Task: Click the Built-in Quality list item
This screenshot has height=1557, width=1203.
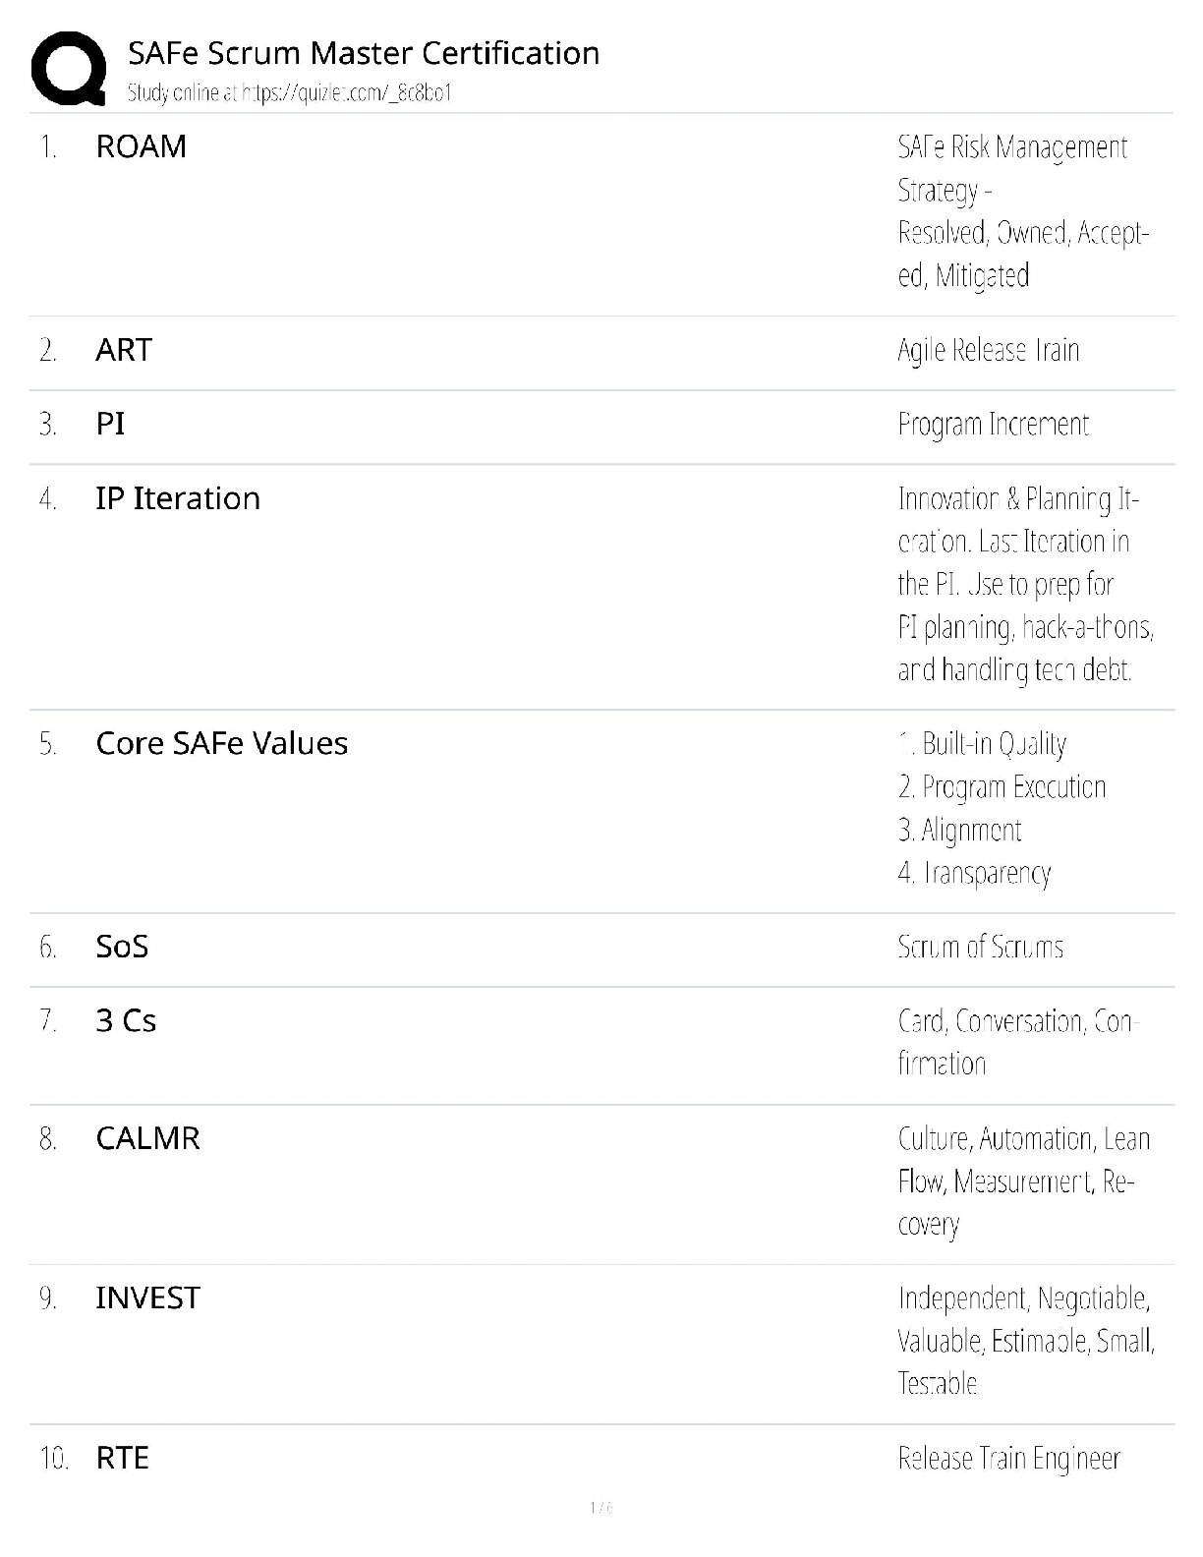Action: point(983,744)
